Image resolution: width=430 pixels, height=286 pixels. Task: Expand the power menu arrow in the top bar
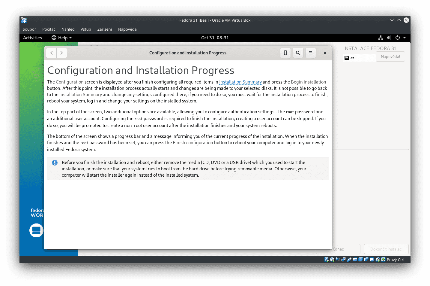404,38
